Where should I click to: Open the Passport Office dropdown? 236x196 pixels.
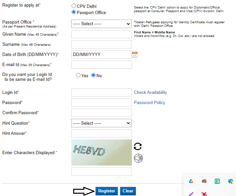coord(101,24)
